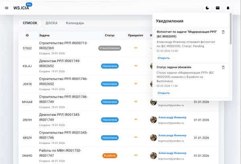The image size is (241, 164).
Task: Click the "В работе" status badge
Action: [110, 156]
